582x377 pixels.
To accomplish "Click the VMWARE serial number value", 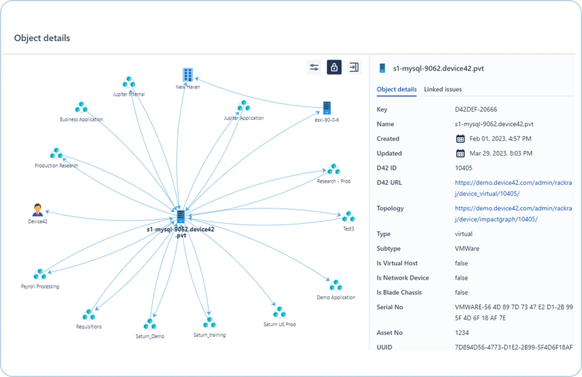I will click(x=514, y=312).
